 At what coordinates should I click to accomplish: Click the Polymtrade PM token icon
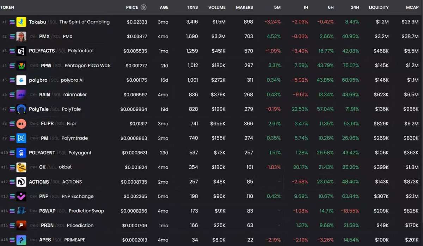point(22,138)
